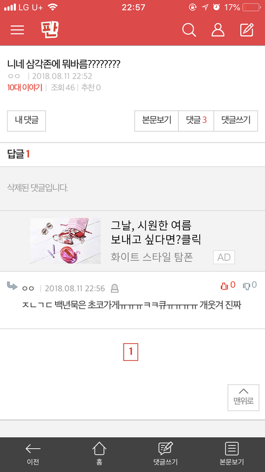Open the user profile icon
The width and height of the screenshot is (265, 472).
click(218, 30)
